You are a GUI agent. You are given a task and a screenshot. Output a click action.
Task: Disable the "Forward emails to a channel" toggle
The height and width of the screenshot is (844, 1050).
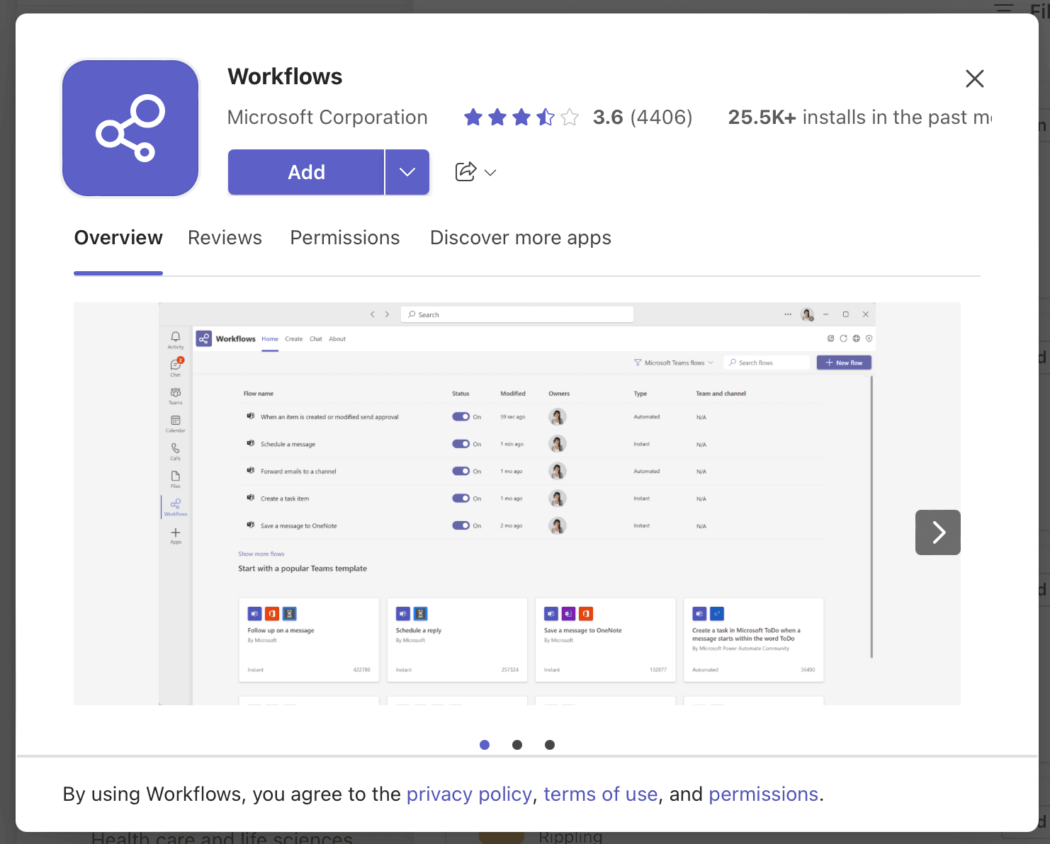[x=462, y=471]
